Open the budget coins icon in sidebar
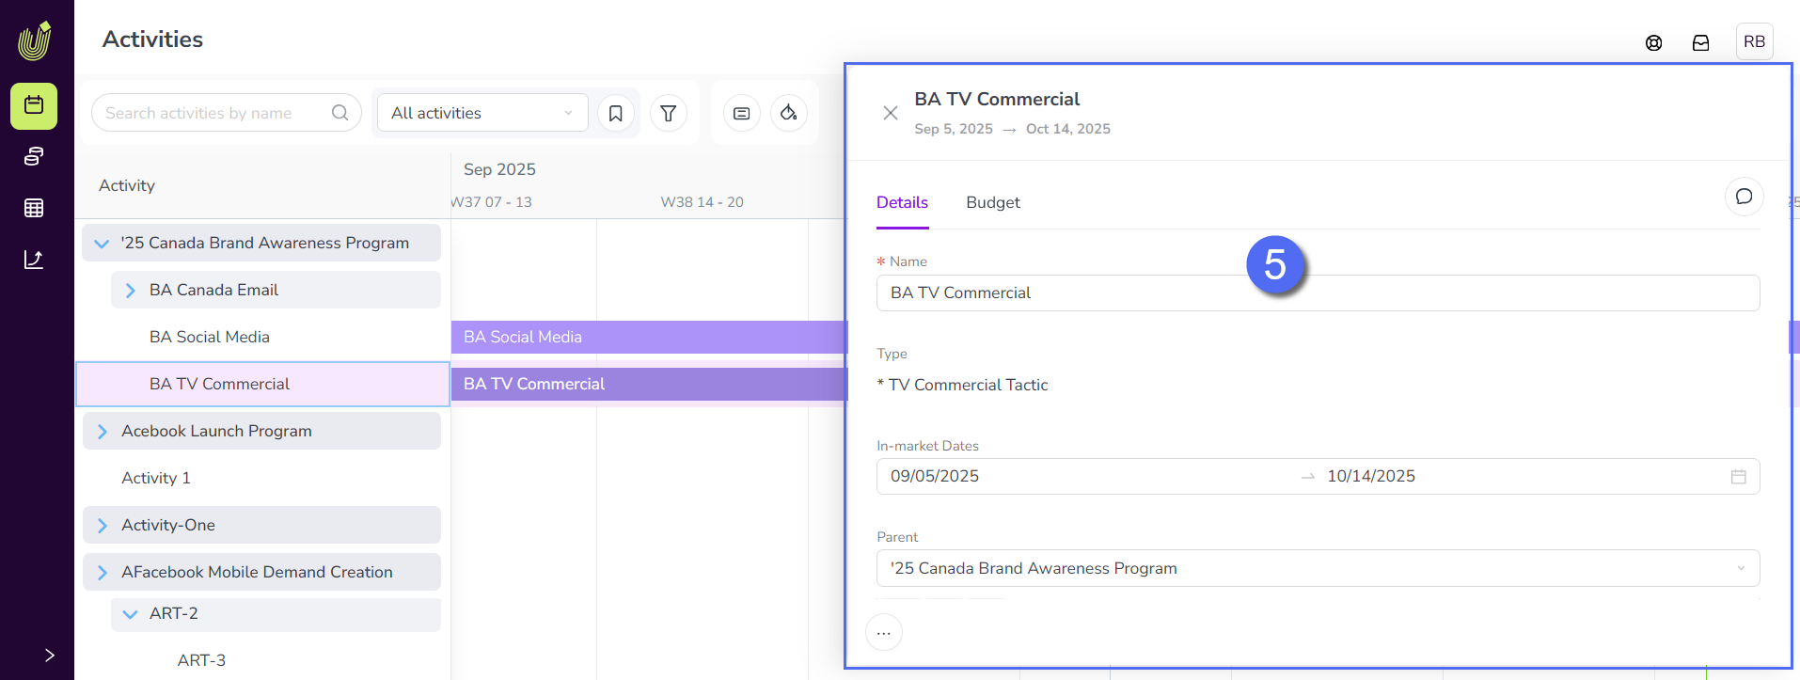This screenshot has width=1800, height=680. [x=34, y=156]
